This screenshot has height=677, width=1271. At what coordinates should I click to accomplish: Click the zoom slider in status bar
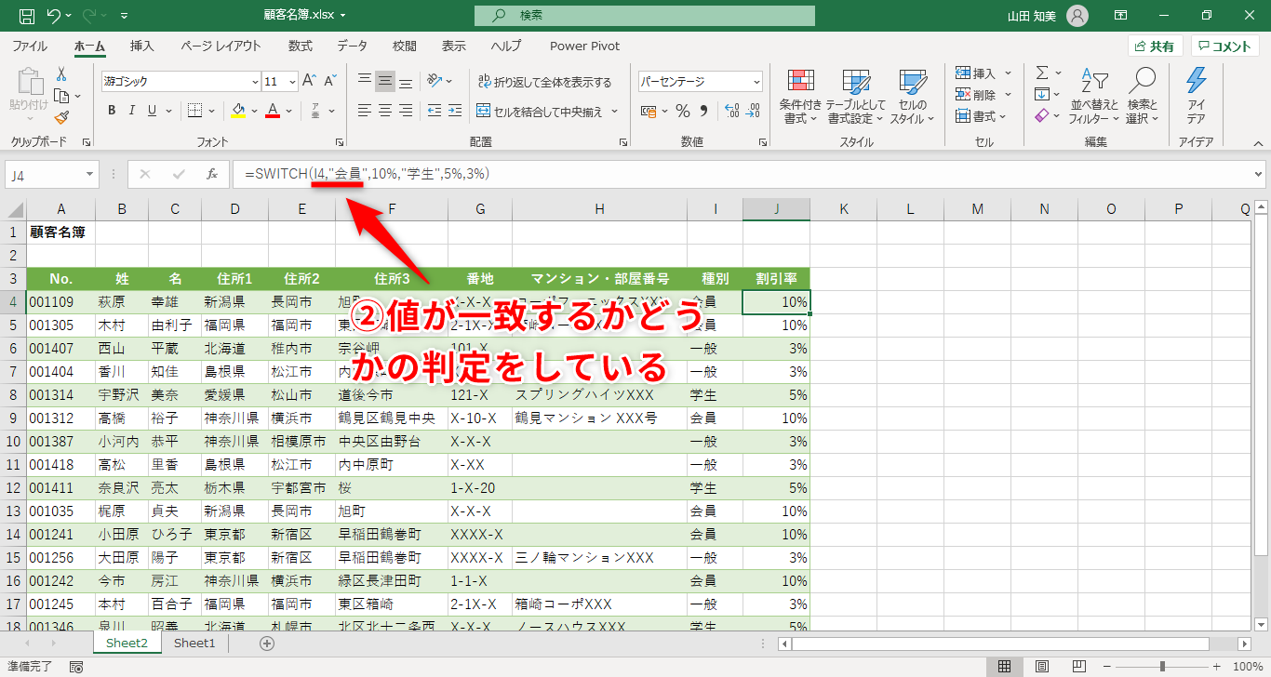(x=1161, y=667)
